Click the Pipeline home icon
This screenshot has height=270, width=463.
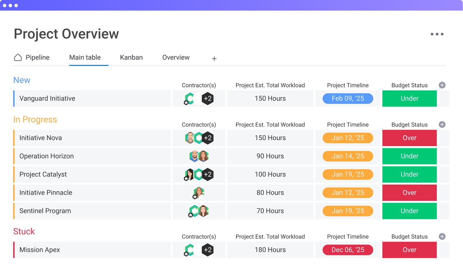pyautogui.click(x=18, y=57)
